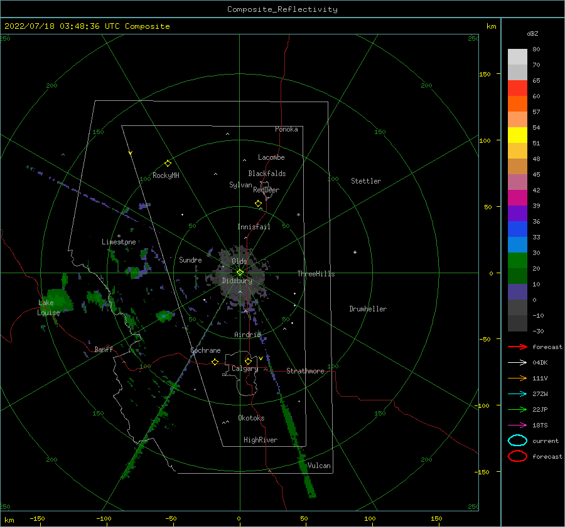Click the Okotoks city label
The height and width of the screenshot is (527, 565).
[x=251, y=418]
